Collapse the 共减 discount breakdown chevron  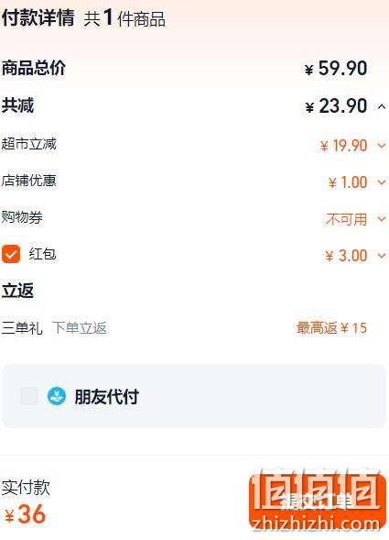tap(382, 106)
